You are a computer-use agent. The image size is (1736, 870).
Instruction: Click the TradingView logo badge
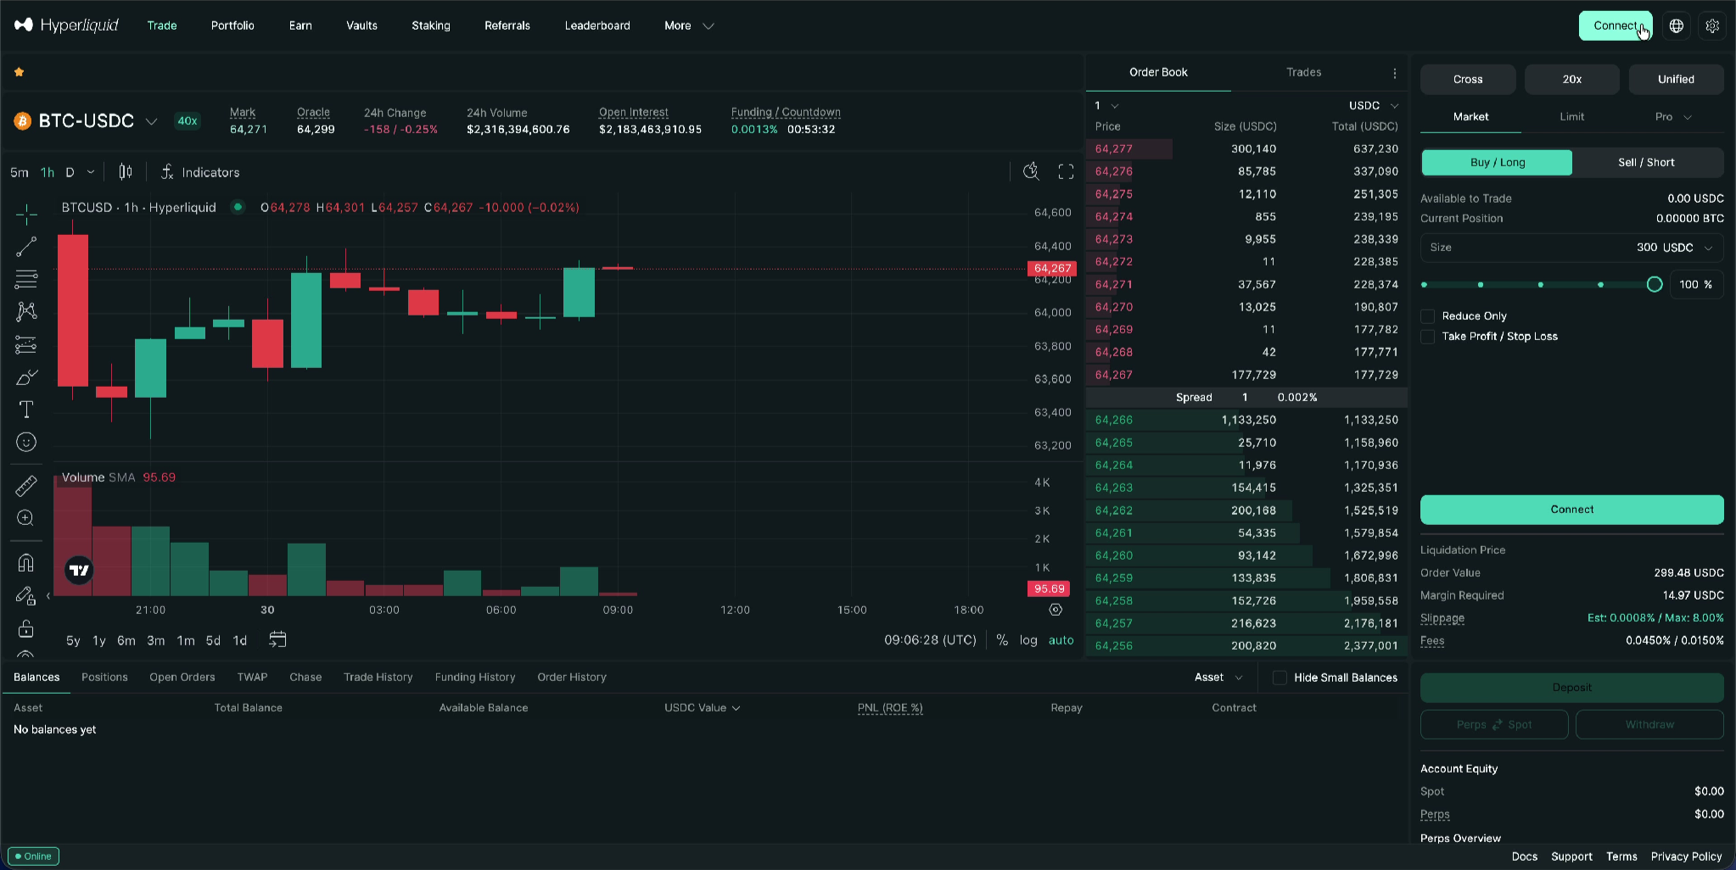click(x=79, y=570)
